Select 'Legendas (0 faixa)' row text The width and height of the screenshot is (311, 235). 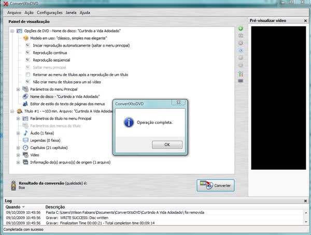click(x=45, y=140)
